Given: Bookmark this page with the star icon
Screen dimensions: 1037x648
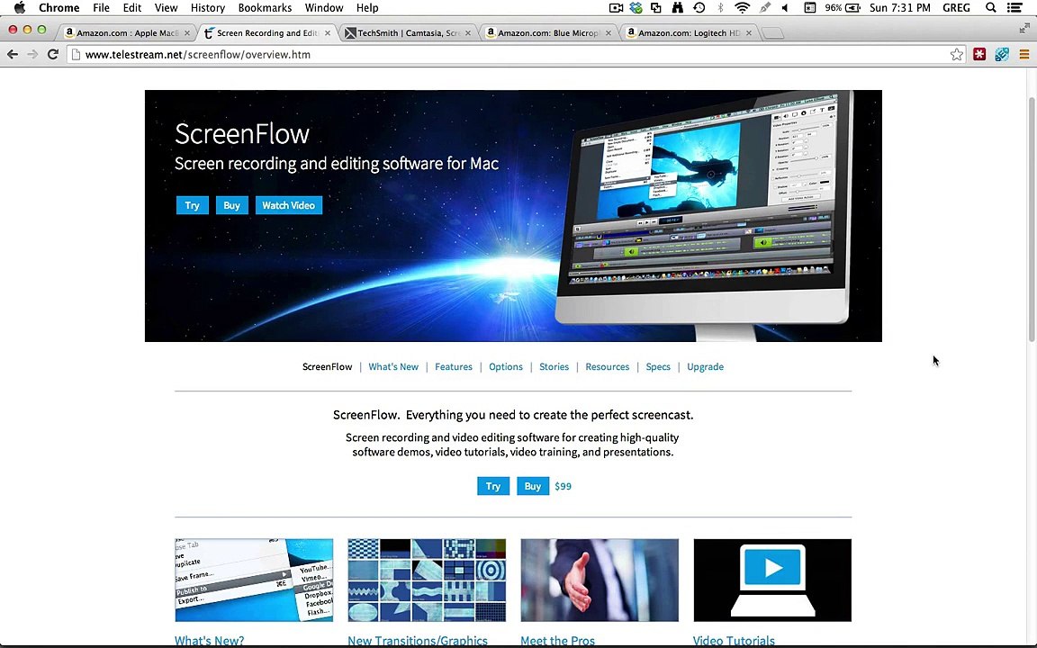Looking at the screenshot, I should [956, 54].
